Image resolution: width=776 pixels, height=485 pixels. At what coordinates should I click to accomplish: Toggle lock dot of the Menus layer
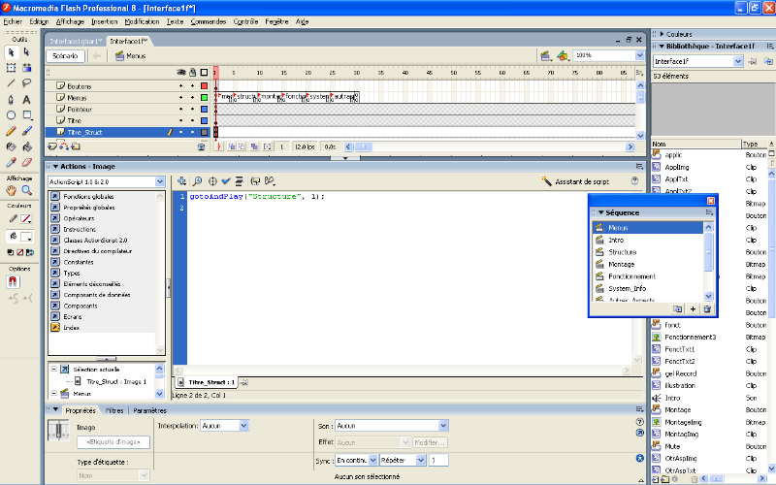(192, 97)
